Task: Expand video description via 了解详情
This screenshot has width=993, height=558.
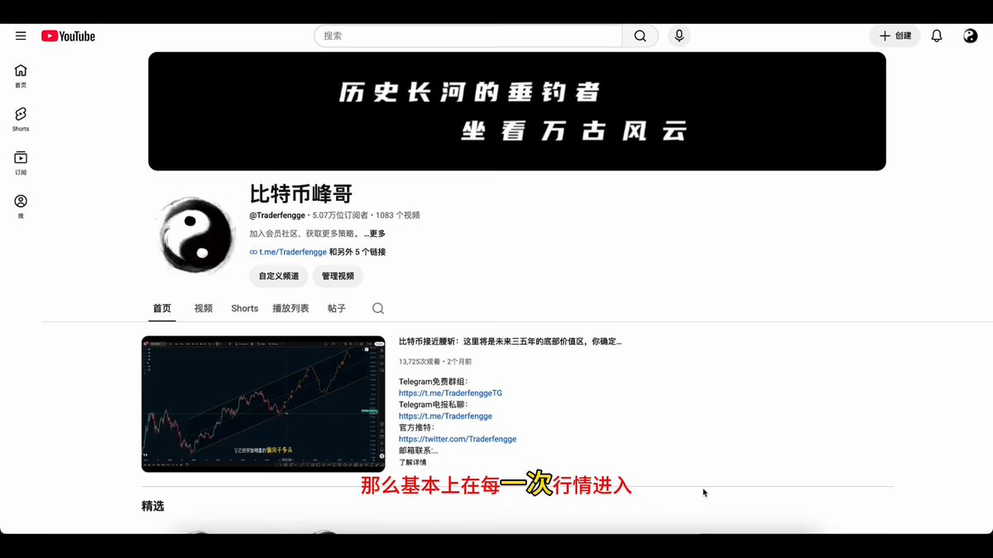Action: (x=413, y=462)
